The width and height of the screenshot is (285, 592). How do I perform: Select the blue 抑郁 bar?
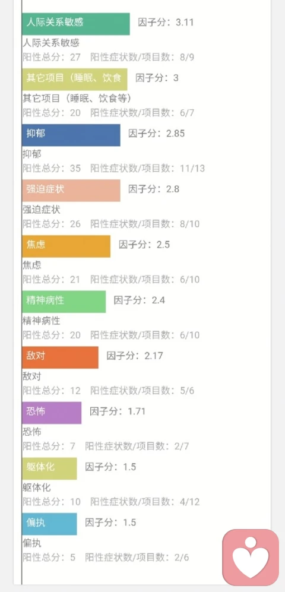click(71, 135)
